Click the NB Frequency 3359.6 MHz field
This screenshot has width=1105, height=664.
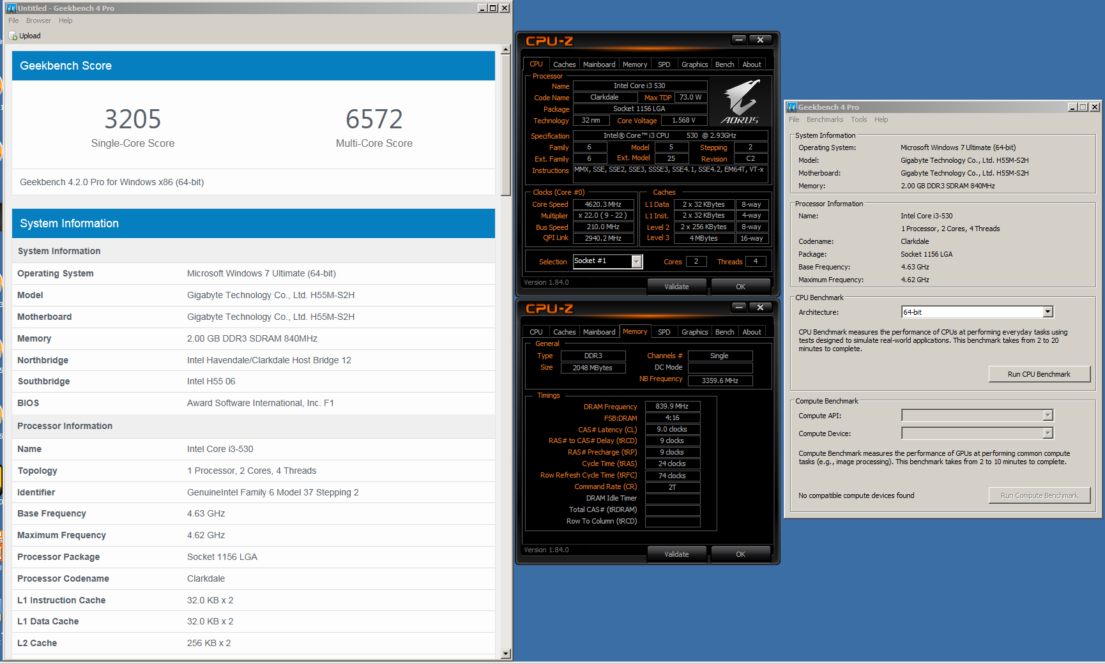tap(720, 381)
